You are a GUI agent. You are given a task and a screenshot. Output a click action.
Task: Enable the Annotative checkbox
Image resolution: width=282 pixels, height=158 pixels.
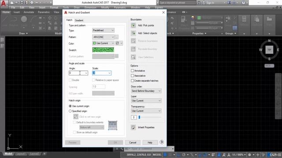(132, 71)
